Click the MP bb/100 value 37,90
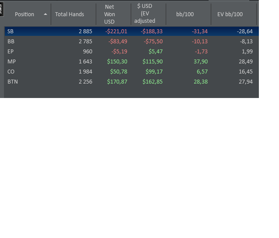The width and height of the screenshot is (279, 238). point(201,62)
